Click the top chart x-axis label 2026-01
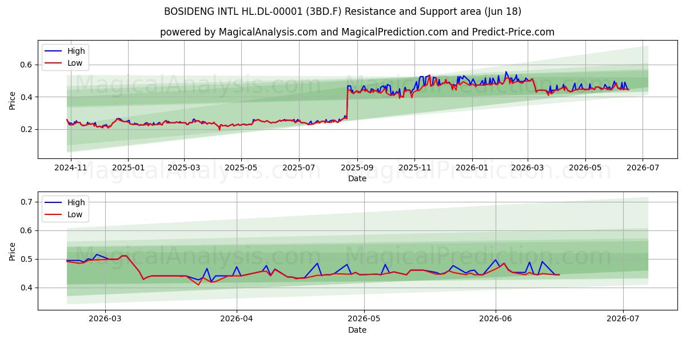The width and height of the screenshot is (686, 343). (472, 169)
